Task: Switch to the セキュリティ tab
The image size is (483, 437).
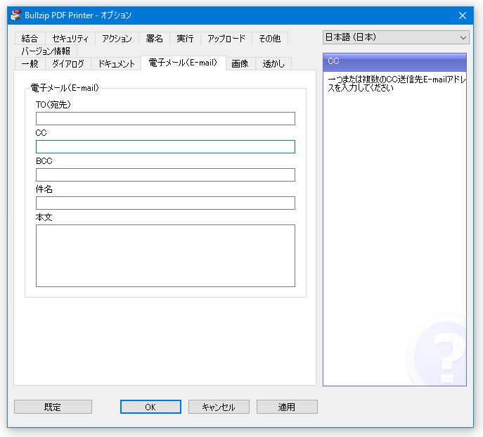Action: (70, 38)
